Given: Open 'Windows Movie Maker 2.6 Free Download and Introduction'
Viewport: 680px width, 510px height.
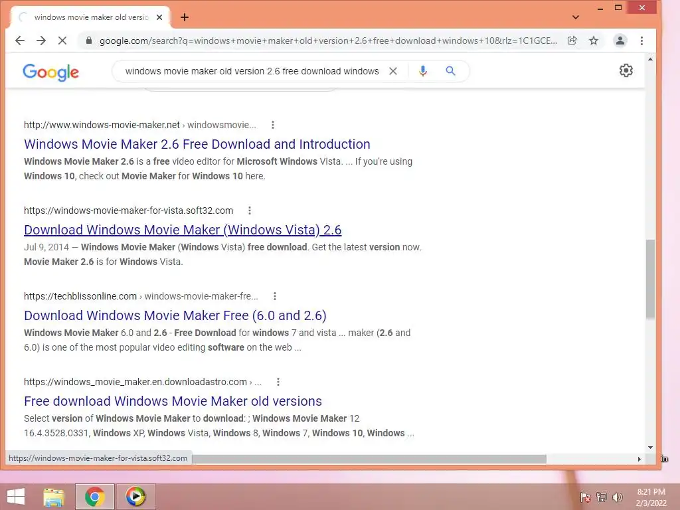Looking at the screenshot, I should tap(197, 144).
